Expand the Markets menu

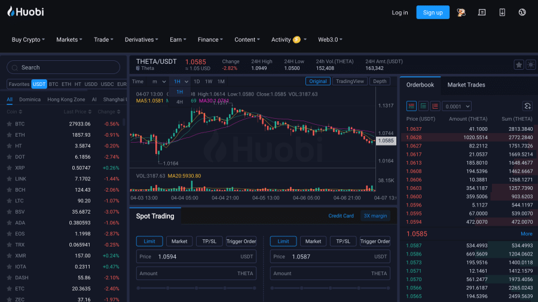coord(69,40)
